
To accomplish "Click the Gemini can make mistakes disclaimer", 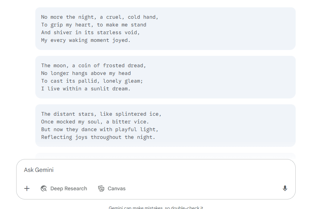I will pos(156,208).
